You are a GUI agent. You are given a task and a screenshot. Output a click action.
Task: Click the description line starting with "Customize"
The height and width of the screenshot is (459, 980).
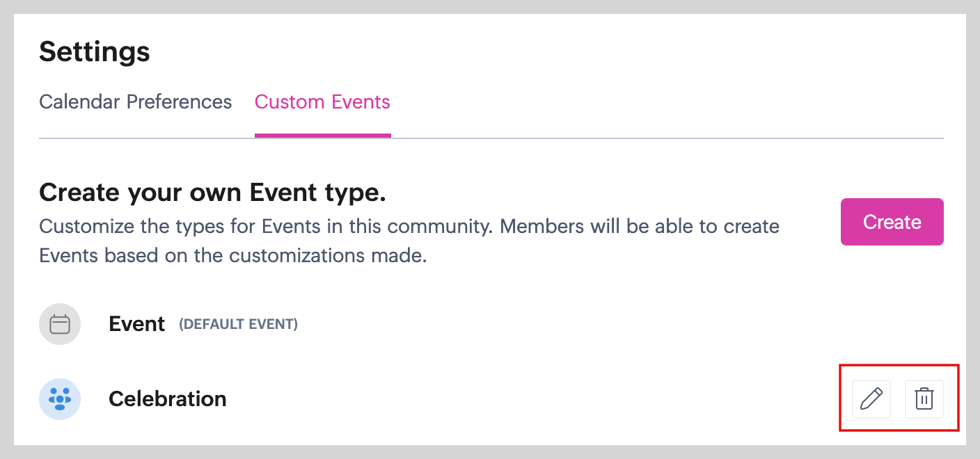(x=409, y=227)
